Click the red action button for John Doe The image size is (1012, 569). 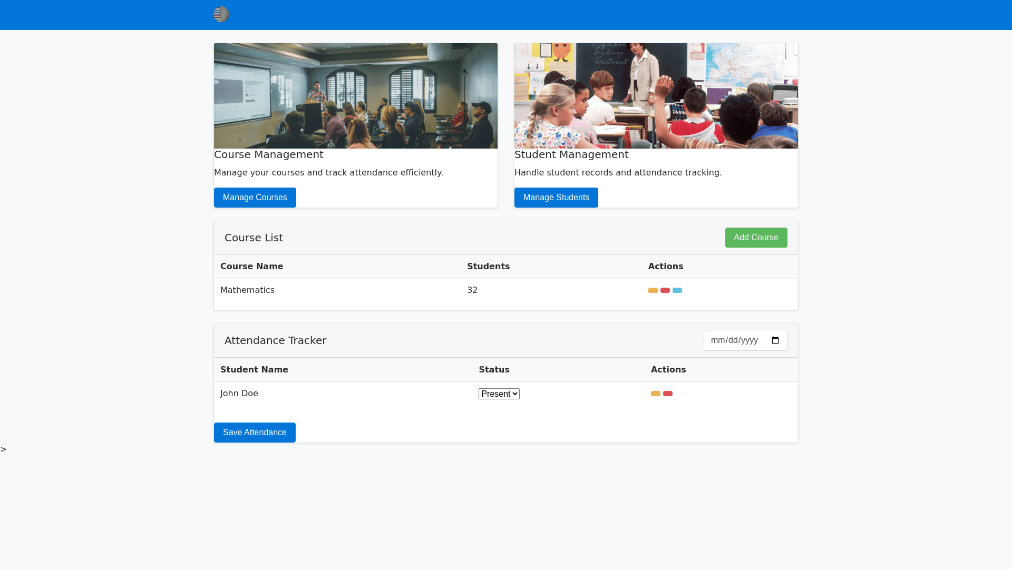coord(667,394)
